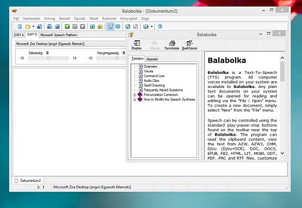This screenshot has height=208, width=302.
Task: Click the New document icon
Action: coord(20,26)
